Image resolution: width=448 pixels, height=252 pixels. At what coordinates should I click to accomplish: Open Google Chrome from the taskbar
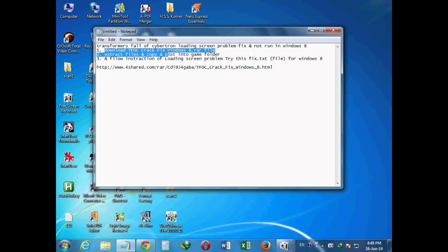pos(146,246)
